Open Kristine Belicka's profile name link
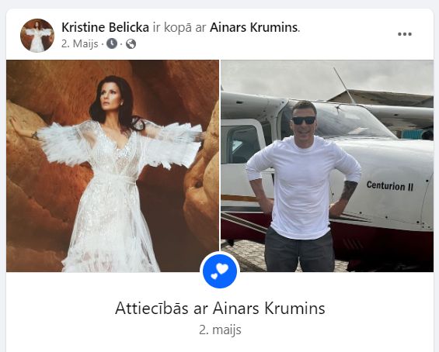This screenshot has height=352, width=439. [x=105, y=27]
